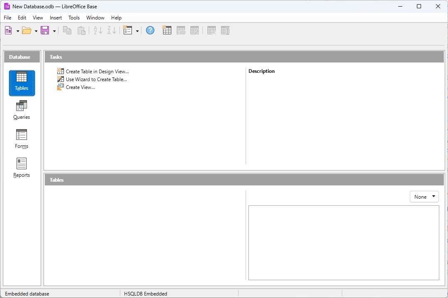Click the Open Database Object icon
Viewport: 448px width, 298px height.
click(181, 30)
